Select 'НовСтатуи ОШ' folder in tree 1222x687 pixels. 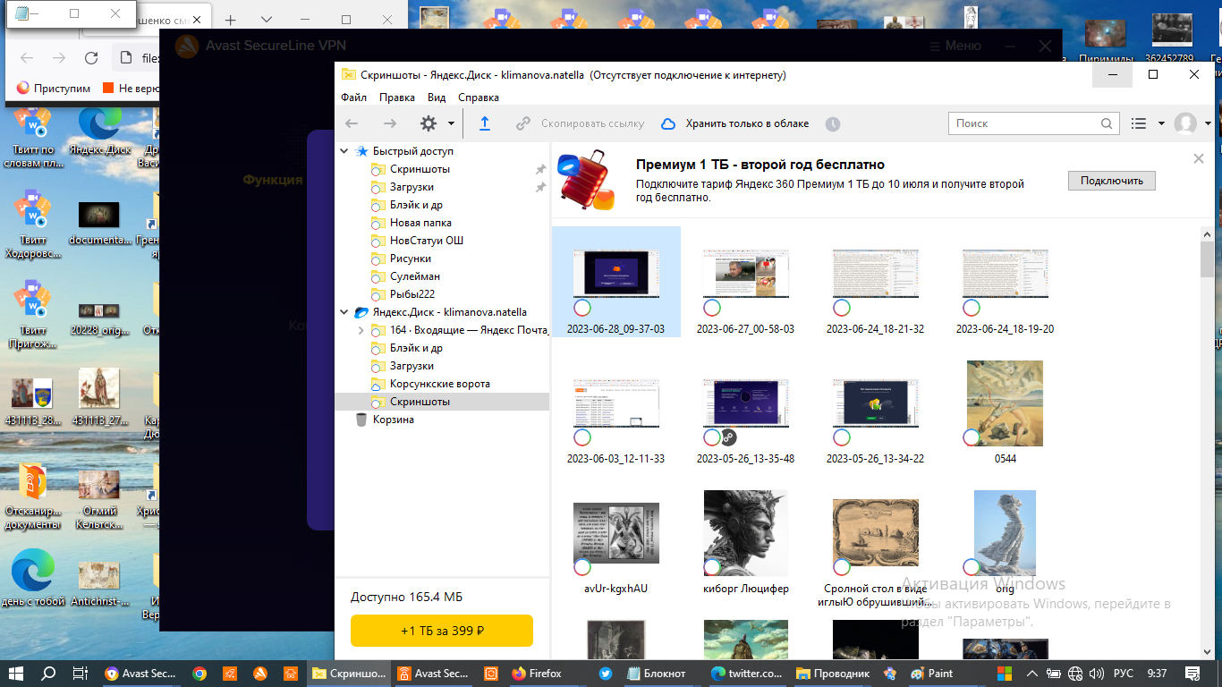coord(427,241)
